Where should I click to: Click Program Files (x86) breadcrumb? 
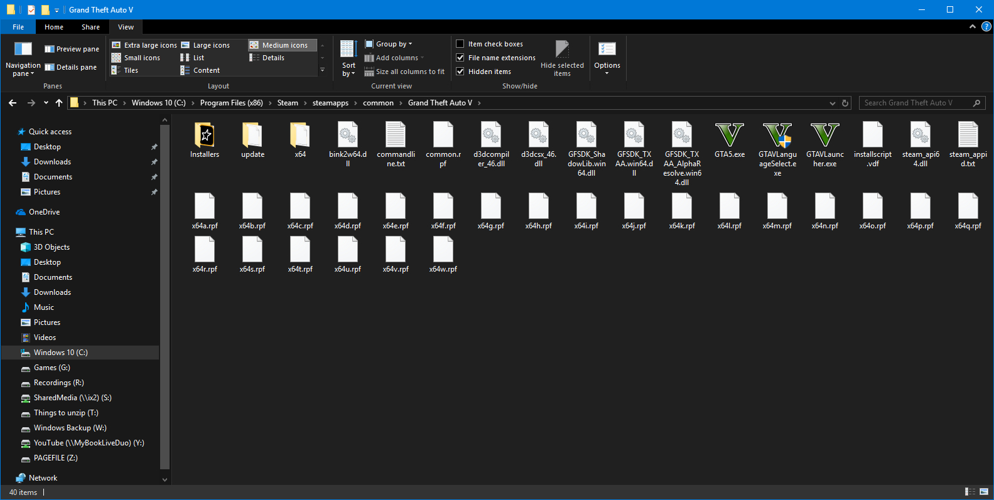tap(232, 103)
